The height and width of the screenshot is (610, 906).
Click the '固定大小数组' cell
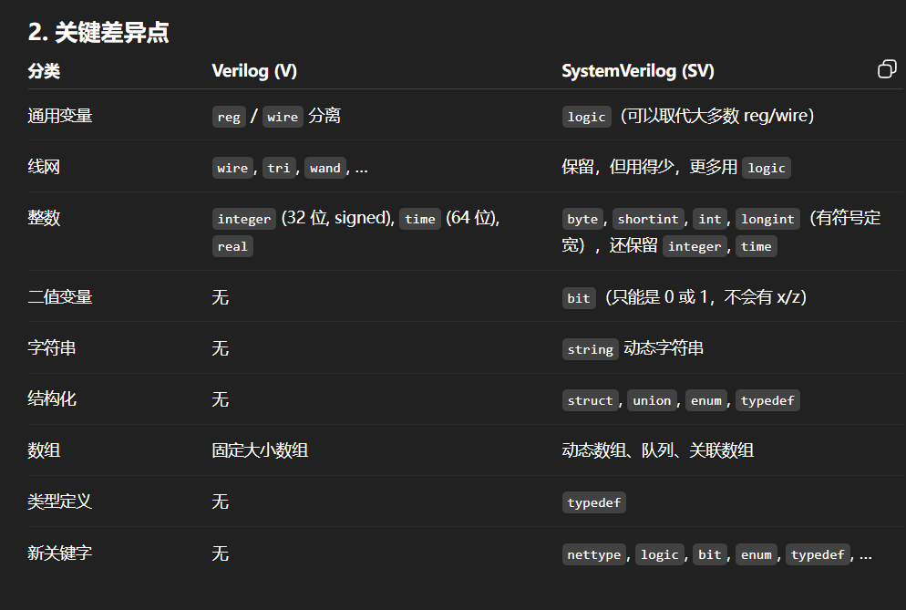pyautogui.click(x=260, y=450)
